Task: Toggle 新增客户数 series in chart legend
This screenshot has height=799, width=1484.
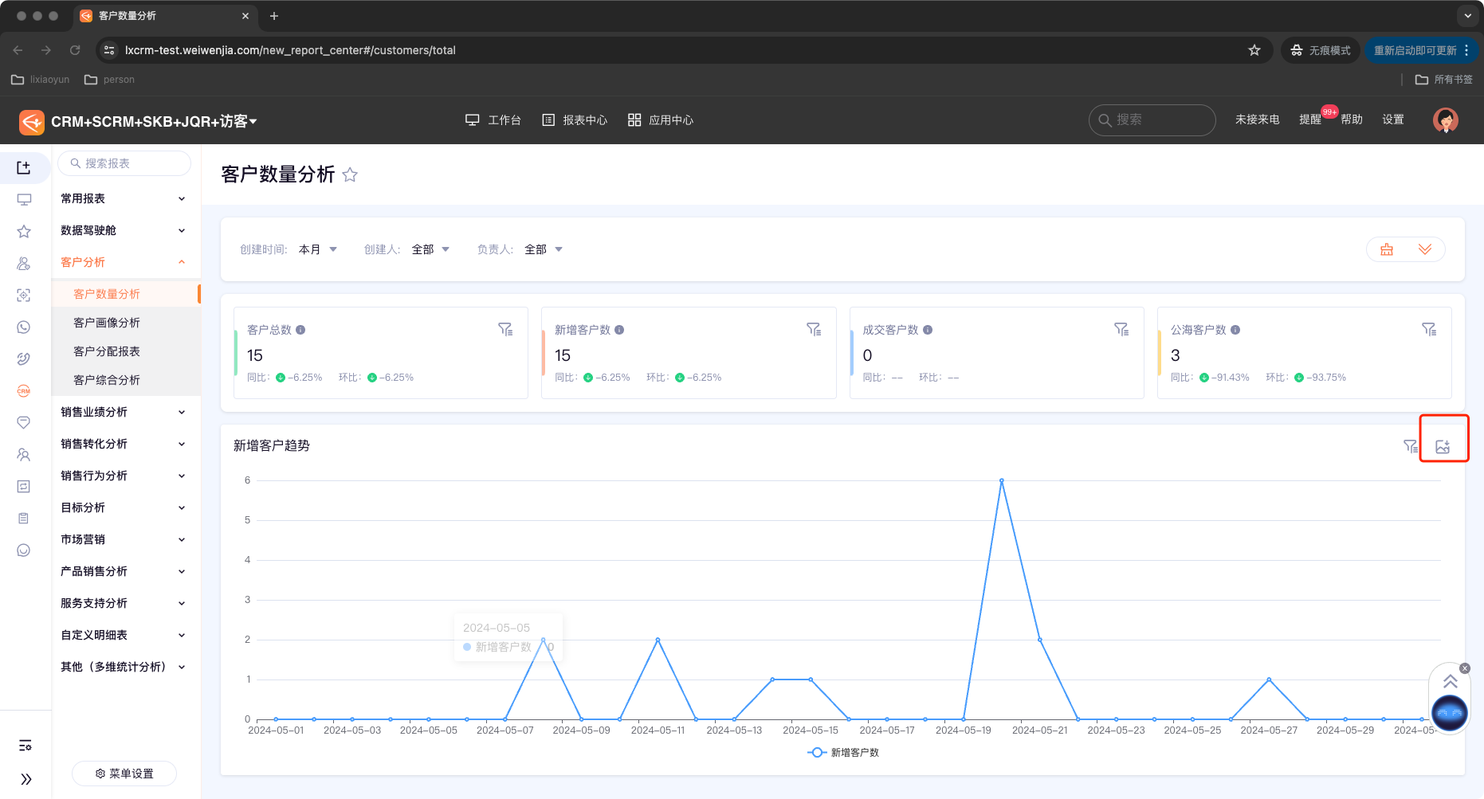Action: pyautogui.click(x=843, y=753)
